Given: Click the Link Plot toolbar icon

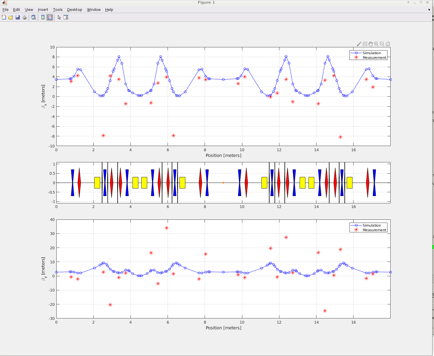Looking at the screenshot, I should click(34, 17).
